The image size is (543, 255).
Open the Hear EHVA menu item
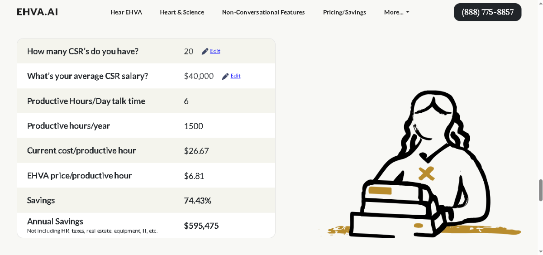click(126, 12)
